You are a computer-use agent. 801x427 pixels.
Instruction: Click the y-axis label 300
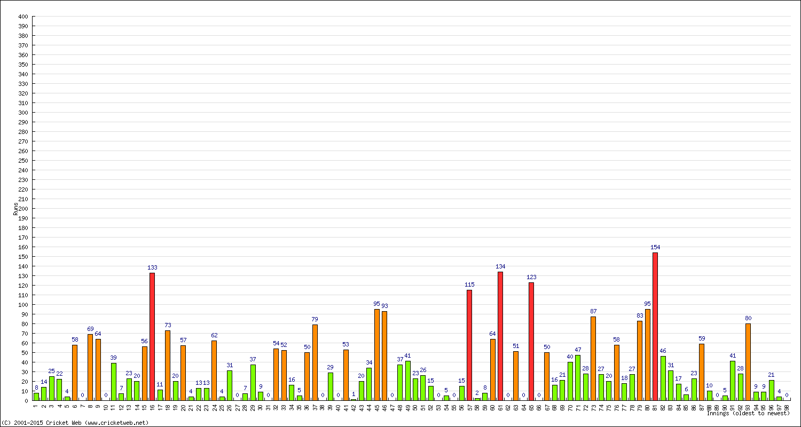(22, 112)
